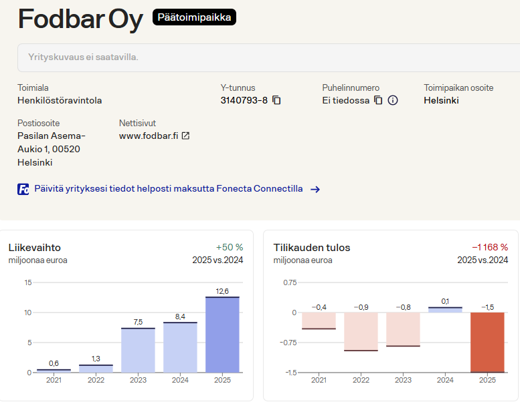Select the 2022 result bar −0,9

point(361,332)
